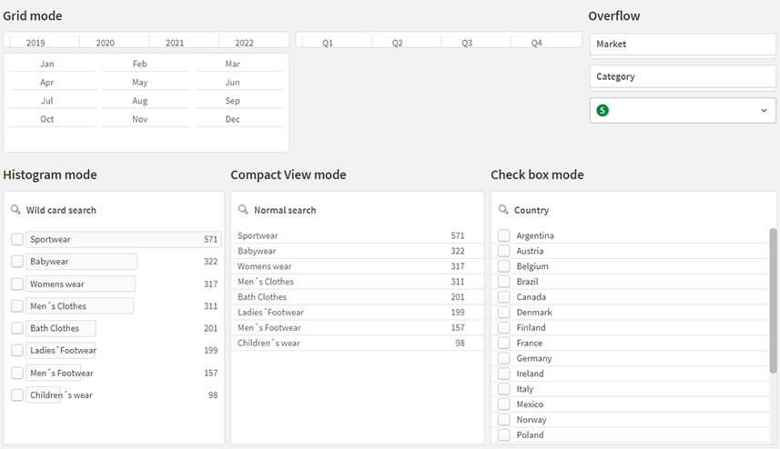Check the Ireland checkbox
780x449 pixels.
point(504,374)
